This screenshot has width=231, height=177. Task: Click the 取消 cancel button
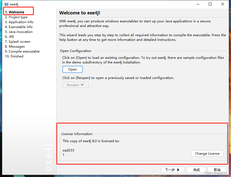pos(217,170)
